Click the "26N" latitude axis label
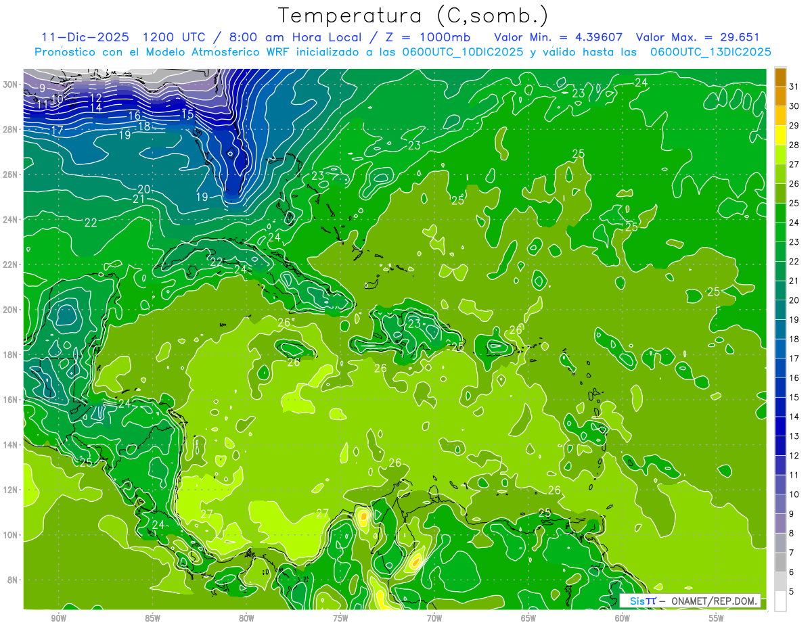Screen dimensions: 812x627 (x=12, y=175)
